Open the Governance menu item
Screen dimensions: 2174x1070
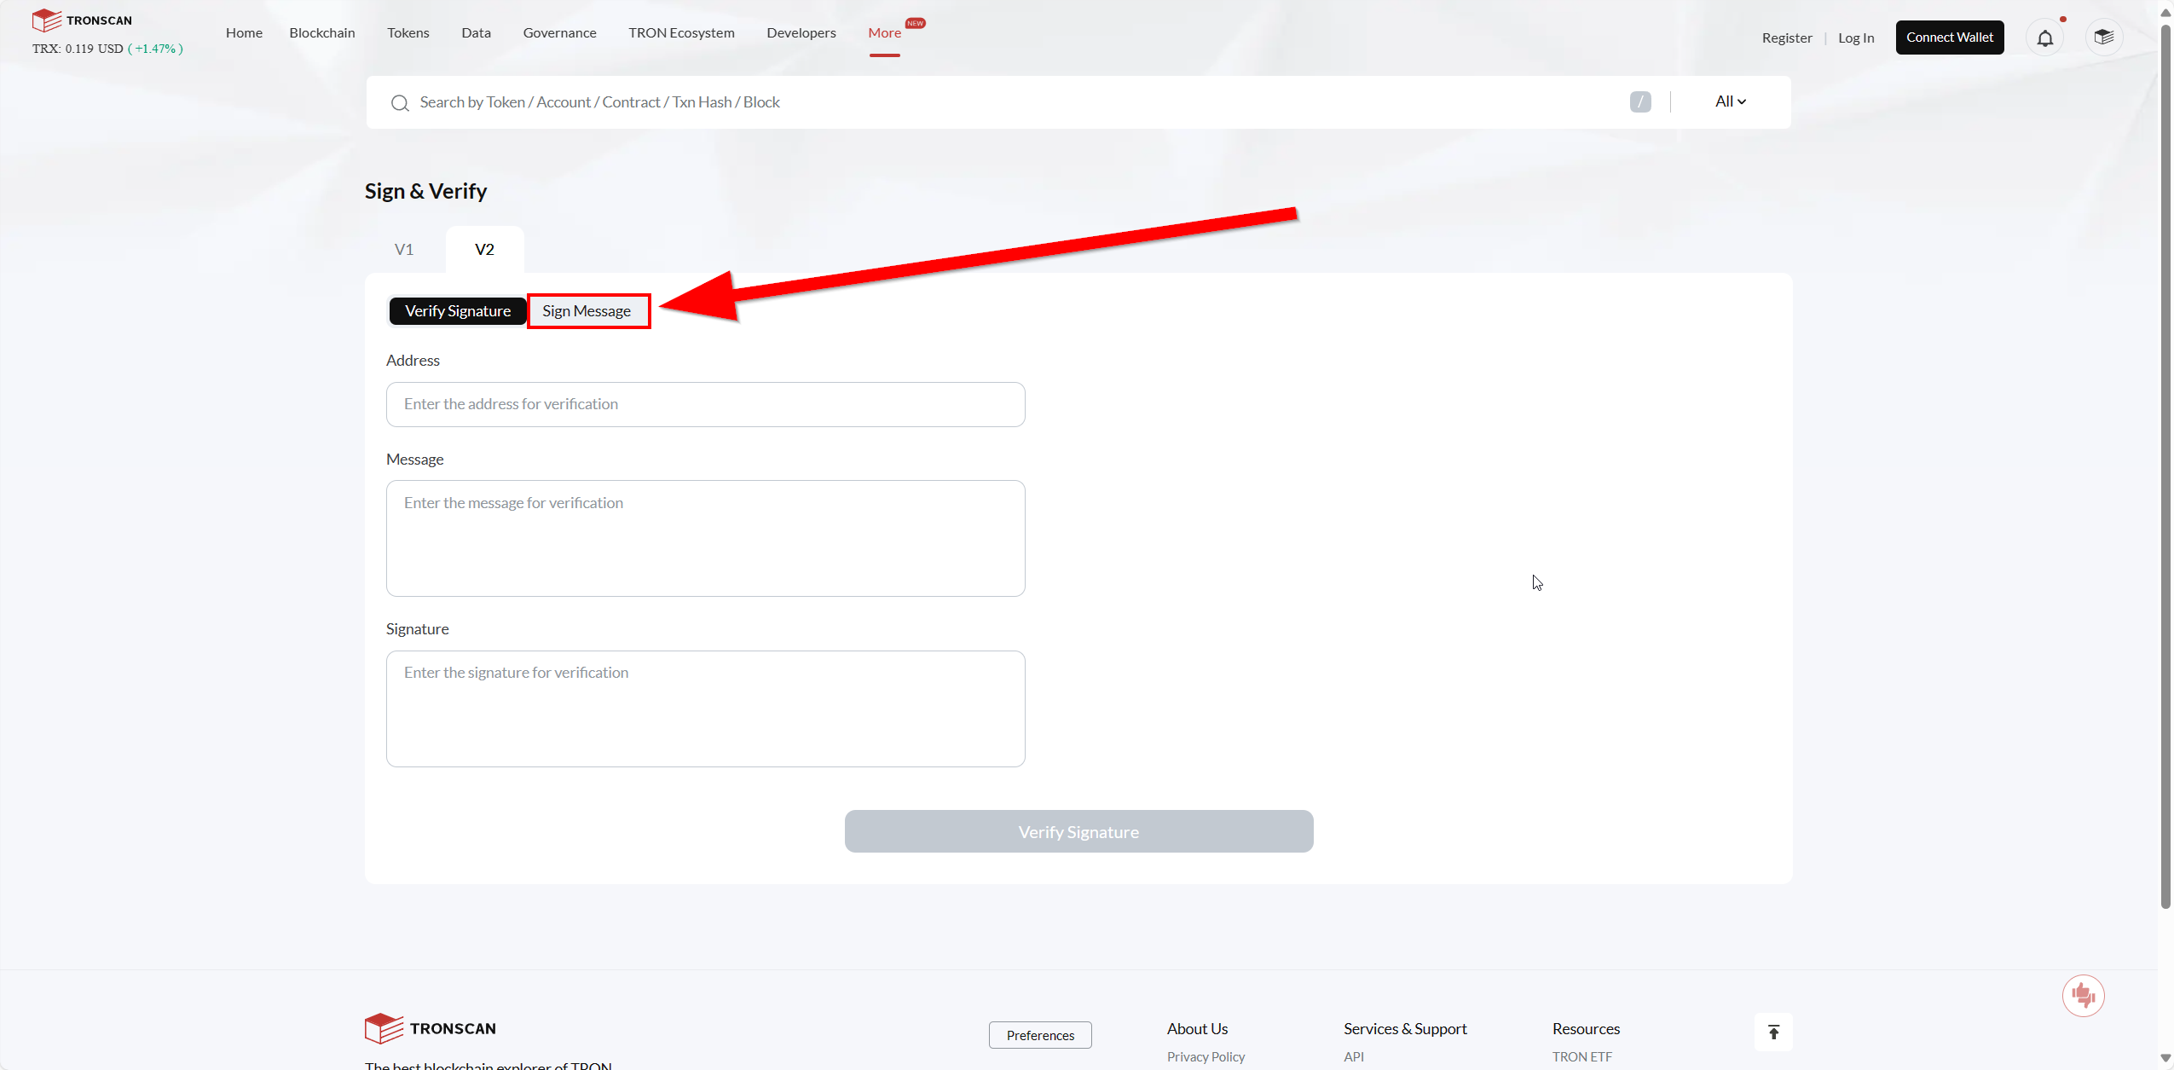pos(559,33)
